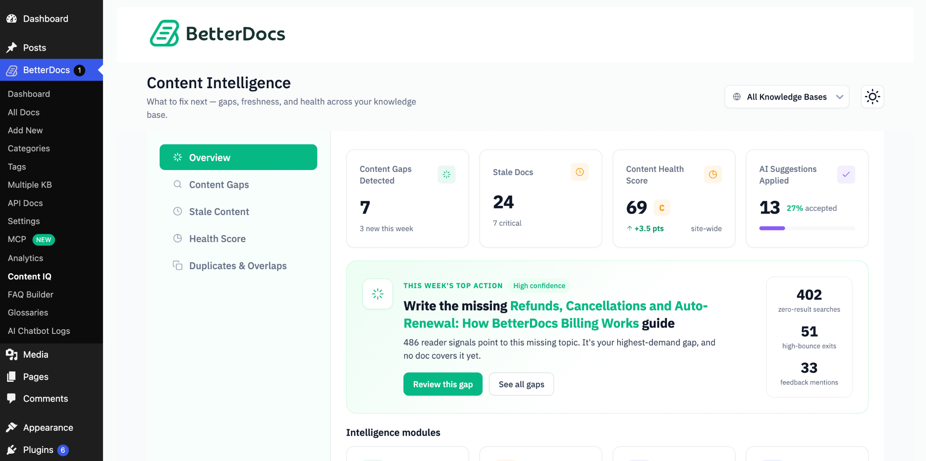Open the Refunds, Cancellations and Auto-Renewal guide link

point(556,314)
